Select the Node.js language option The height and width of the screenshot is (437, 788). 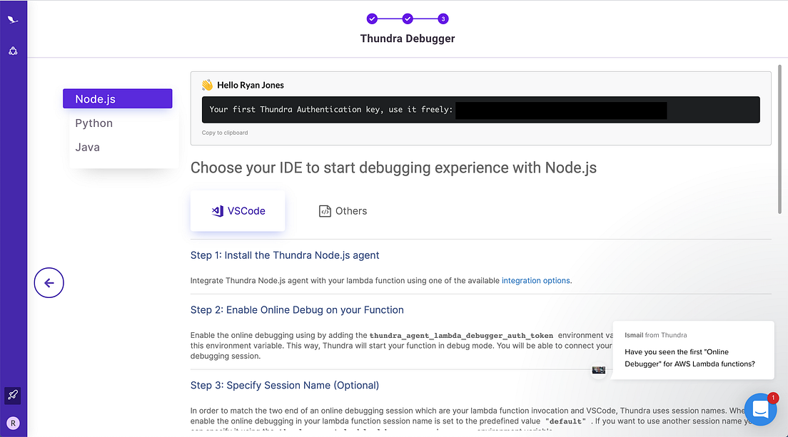94,98
